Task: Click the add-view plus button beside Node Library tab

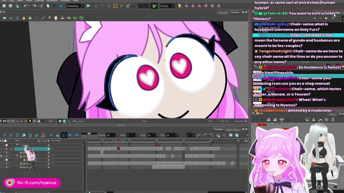Action: 243,129
